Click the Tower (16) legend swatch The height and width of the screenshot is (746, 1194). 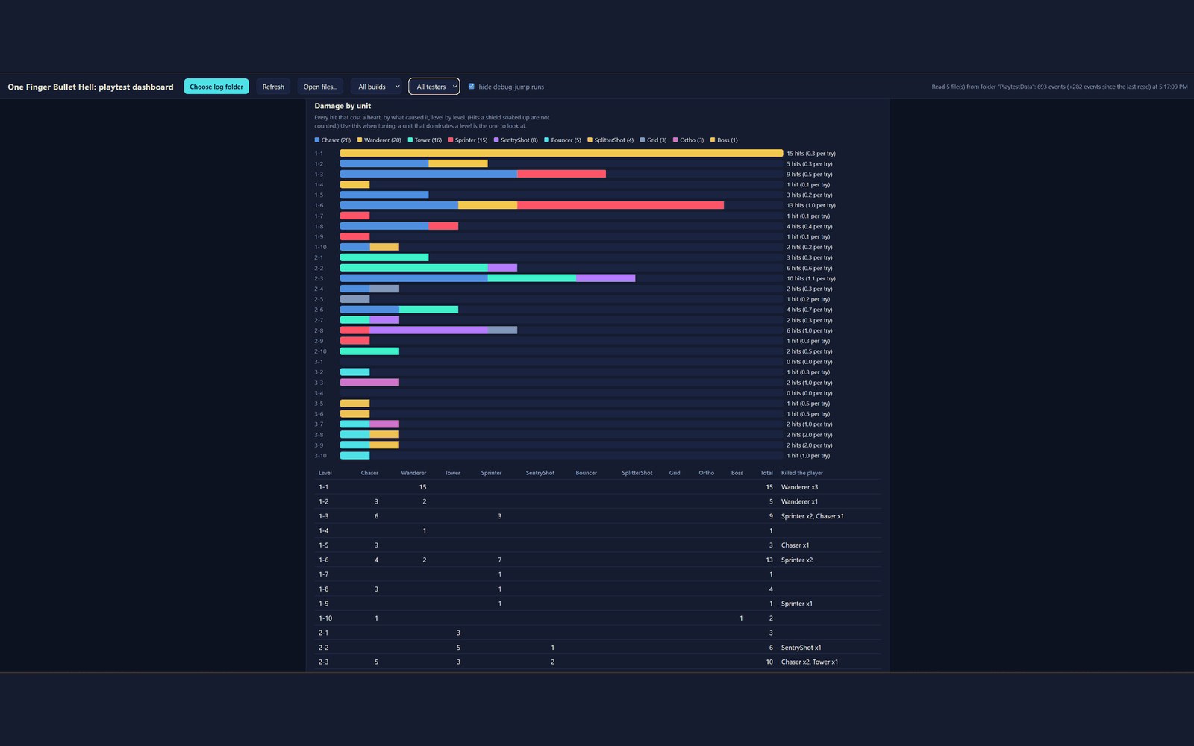(410, 140)
